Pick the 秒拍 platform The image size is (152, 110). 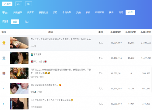tap(88, 12)
